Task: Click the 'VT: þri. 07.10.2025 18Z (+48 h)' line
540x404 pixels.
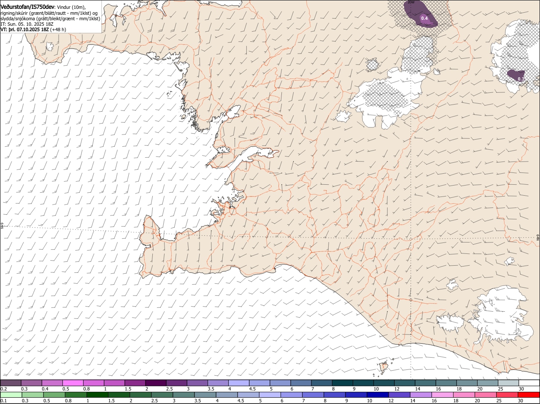Action: (33, 30)
